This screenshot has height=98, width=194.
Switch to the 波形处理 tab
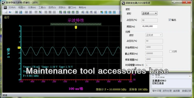(167, 91)
